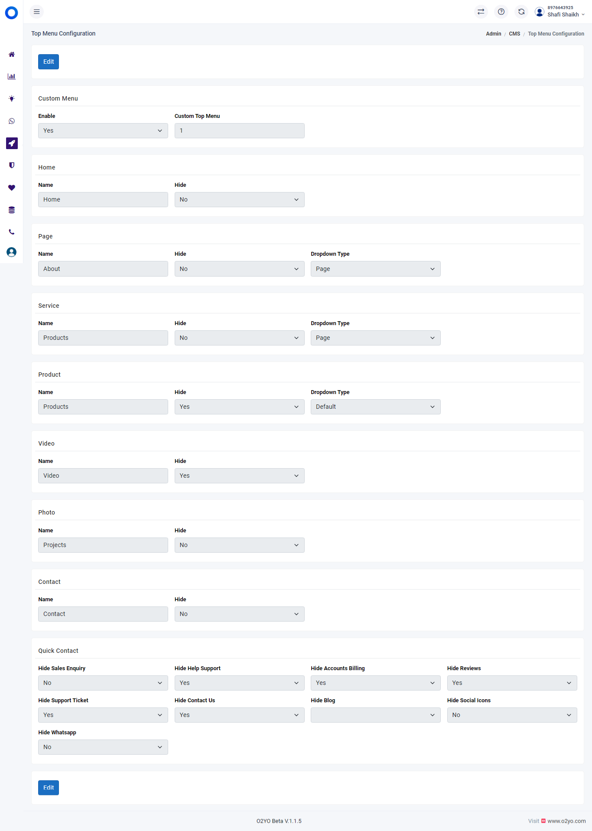Screen dimensions: 592x831
Task: Expand the Hide Blog dropdown
Action: point(376,715)
